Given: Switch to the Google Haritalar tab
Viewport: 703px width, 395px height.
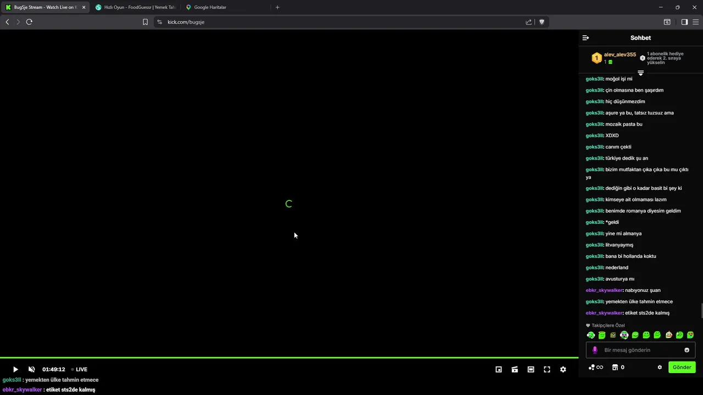Looking at the screenshot, I should point(225,7).
